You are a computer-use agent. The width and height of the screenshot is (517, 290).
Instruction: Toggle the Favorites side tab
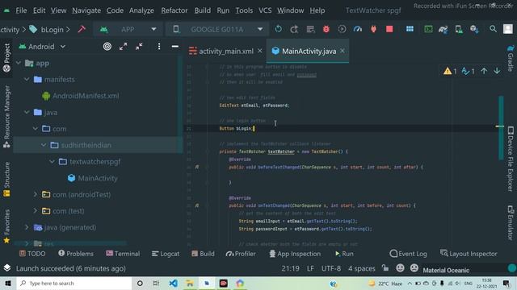pos(6,226)
